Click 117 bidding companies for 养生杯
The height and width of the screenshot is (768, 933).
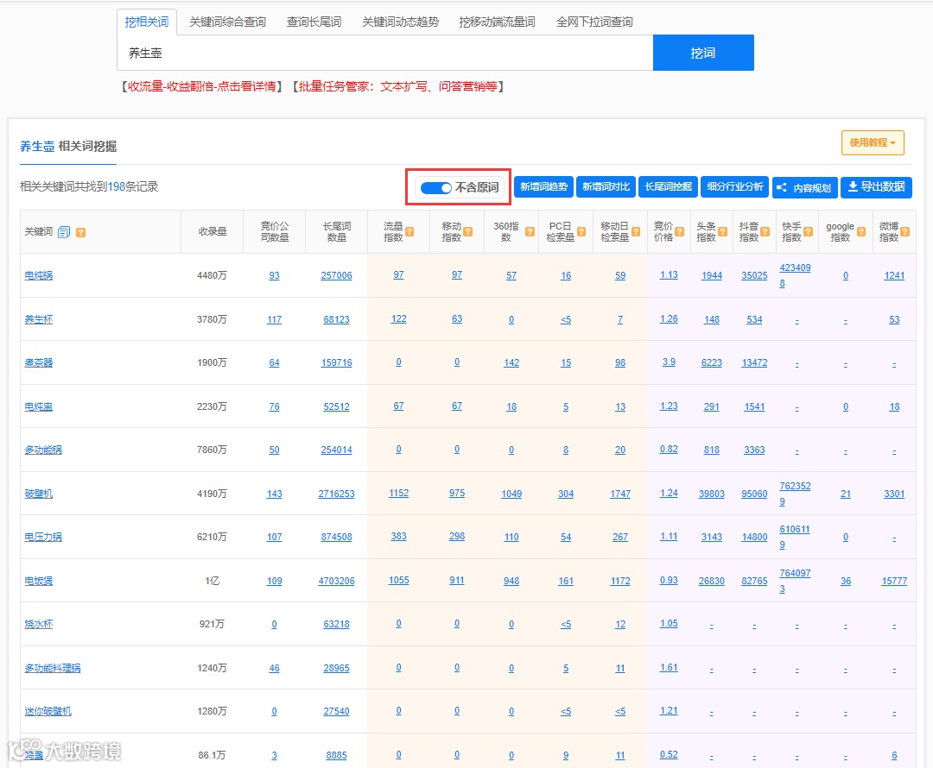tap(275, 319)
